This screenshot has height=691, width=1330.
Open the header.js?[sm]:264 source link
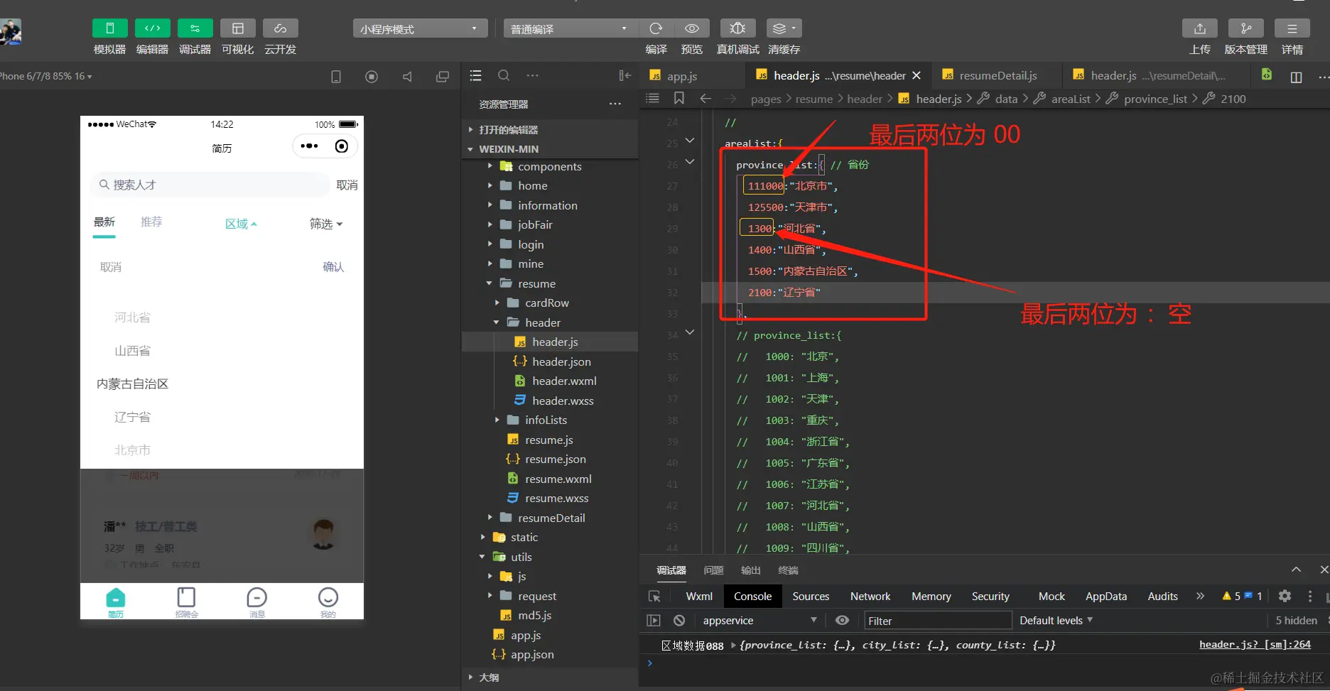tap(1255, 644)
